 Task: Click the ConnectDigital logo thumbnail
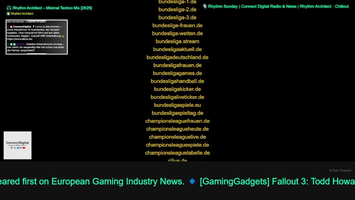tap(17, 145)
